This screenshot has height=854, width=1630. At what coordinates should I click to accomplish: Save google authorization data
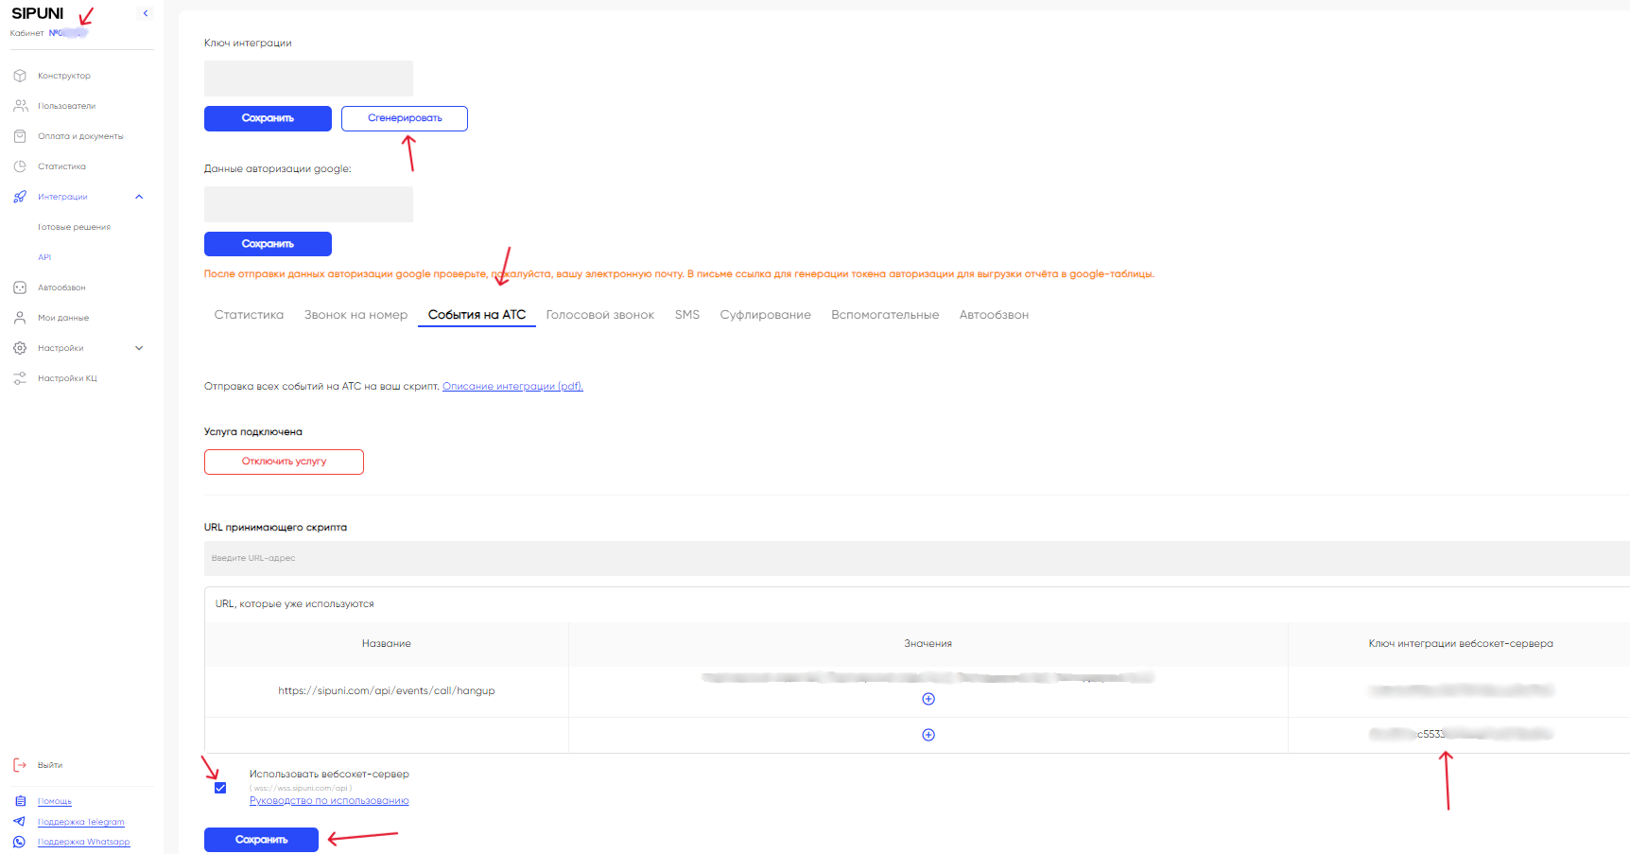(x=268, y=244)
